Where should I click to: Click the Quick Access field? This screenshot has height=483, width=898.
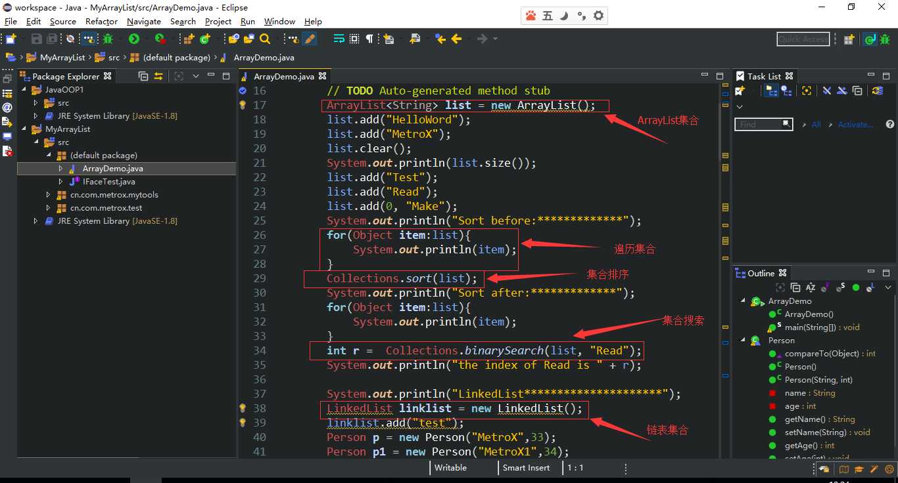(803, 39)
